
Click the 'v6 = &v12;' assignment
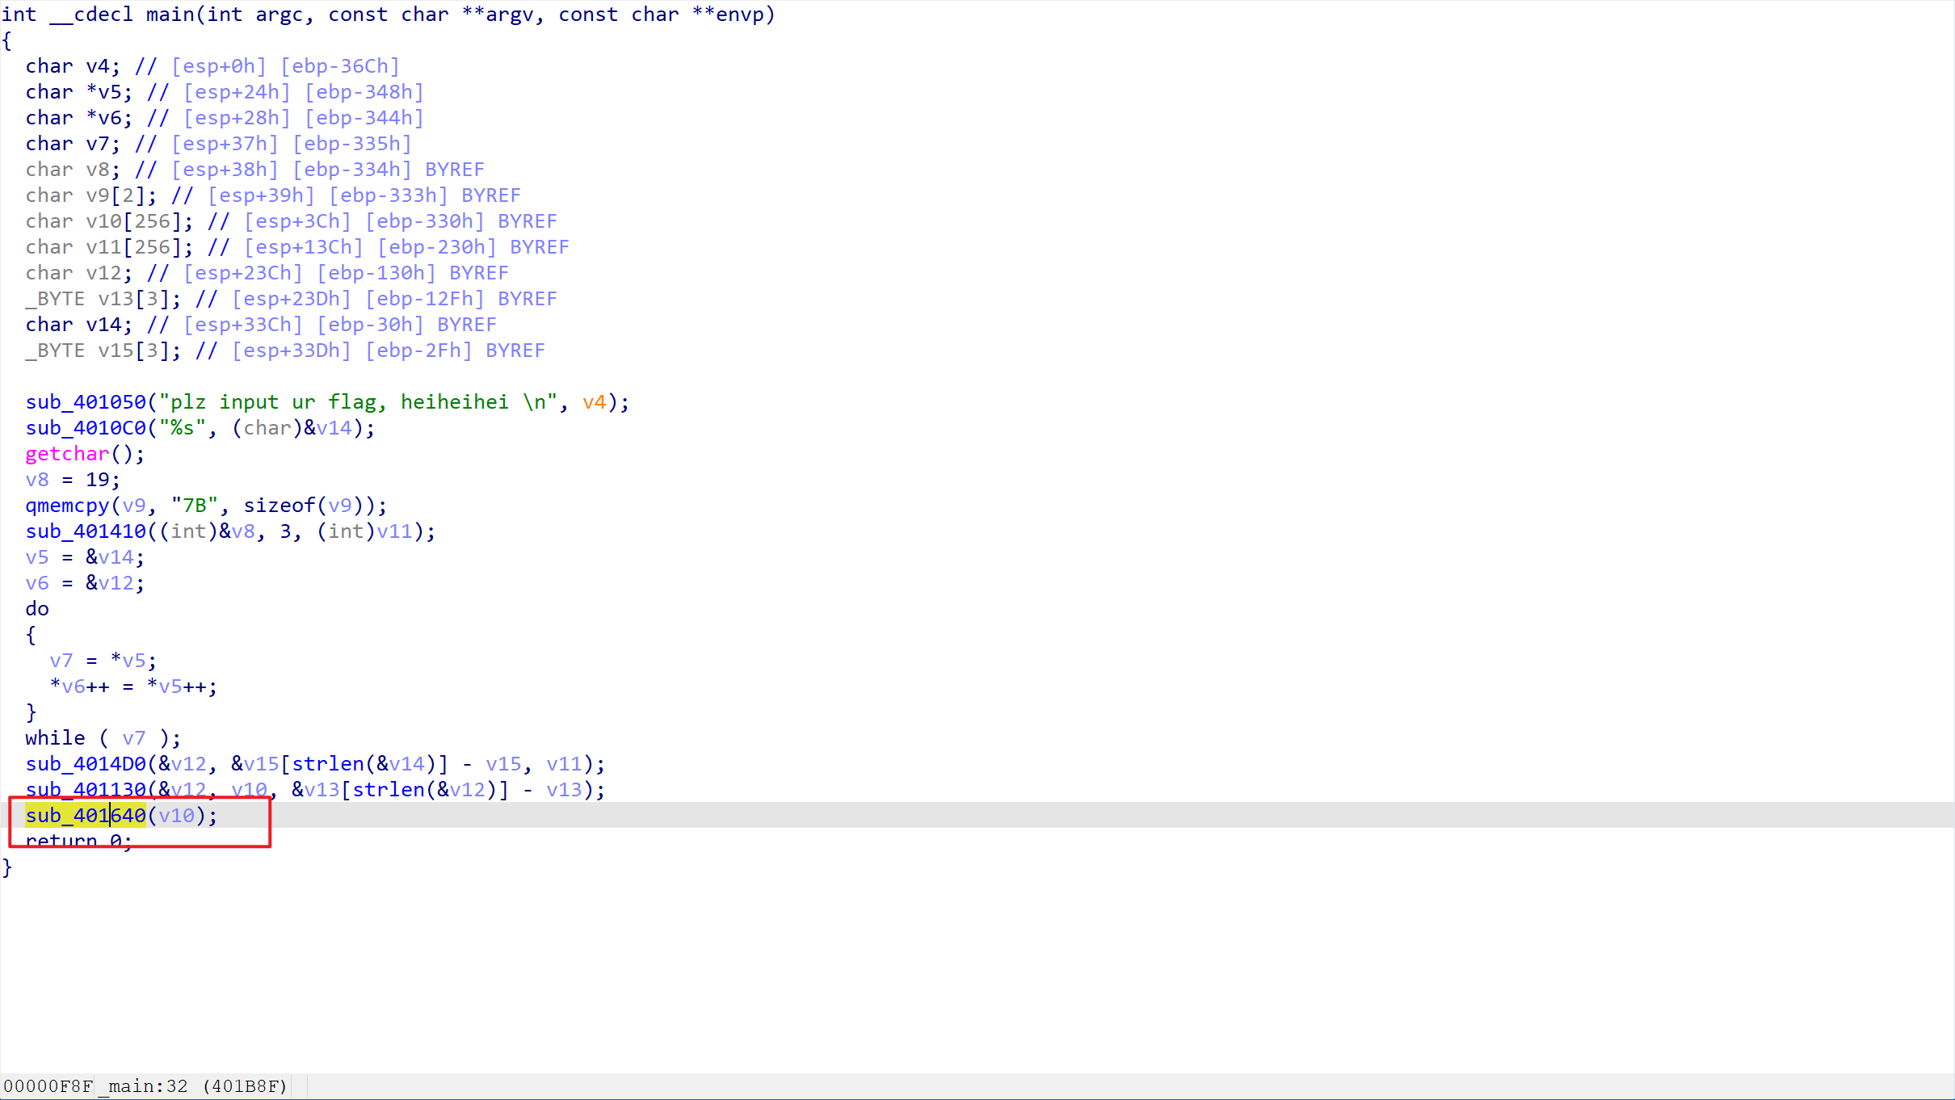[x=86, y=582]
